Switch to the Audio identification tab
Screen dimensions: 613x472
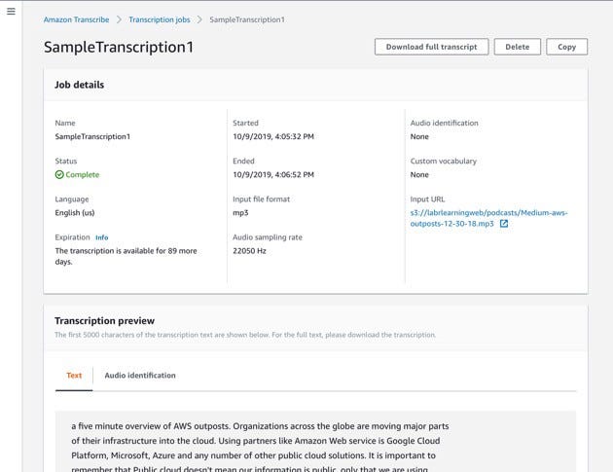pyautogui.click(x=140, y=375)
